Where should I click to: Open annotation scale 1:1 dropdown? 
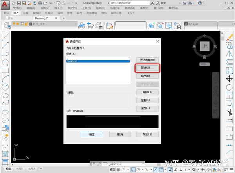(x=187, y=170)
